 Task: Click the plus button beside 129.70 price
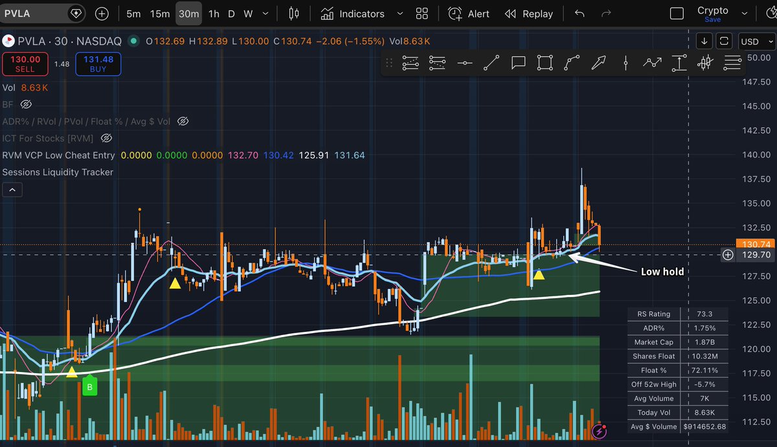pos(728,255)
